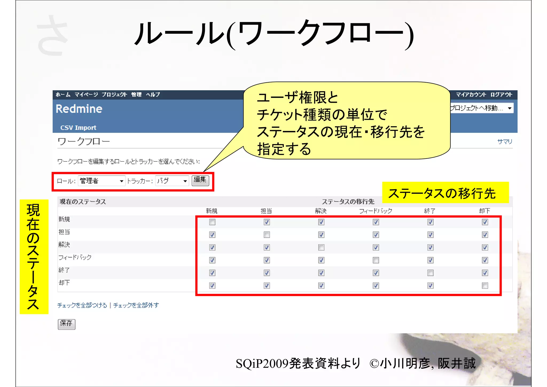This screenshot has height=387, width=547.
Task: Uncheck 却下 to 終了 transition checkbox
Action: click(x=430, y=286)
